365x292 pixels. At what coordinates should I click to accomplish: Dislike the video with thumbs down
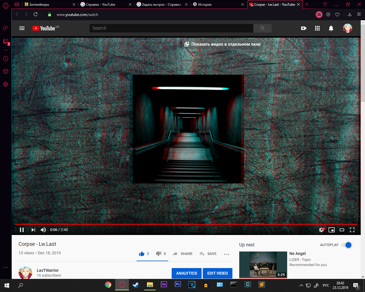coord(159,254)
